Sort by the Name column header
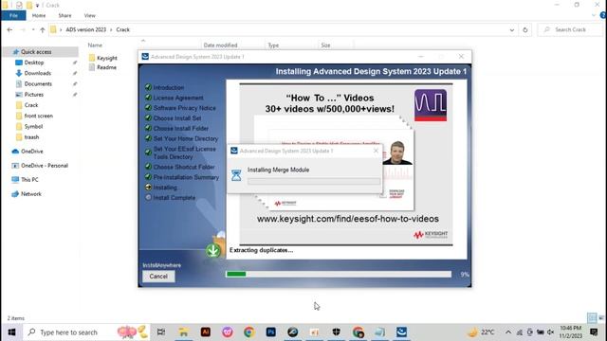Viewport: 607px width, 341px height. (95, 45)
